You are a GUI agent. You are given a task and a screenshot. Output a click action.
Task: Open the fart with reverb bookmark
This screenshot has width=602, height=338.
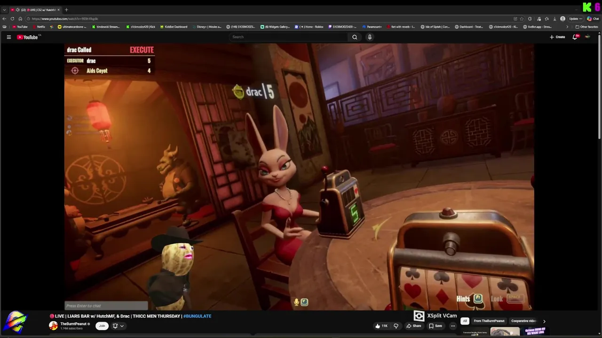tap(401, 27)
